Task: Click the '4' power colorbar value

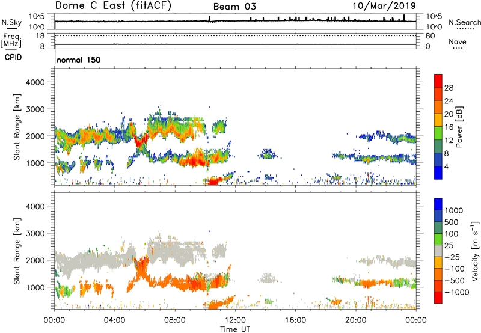Action: 446,166
